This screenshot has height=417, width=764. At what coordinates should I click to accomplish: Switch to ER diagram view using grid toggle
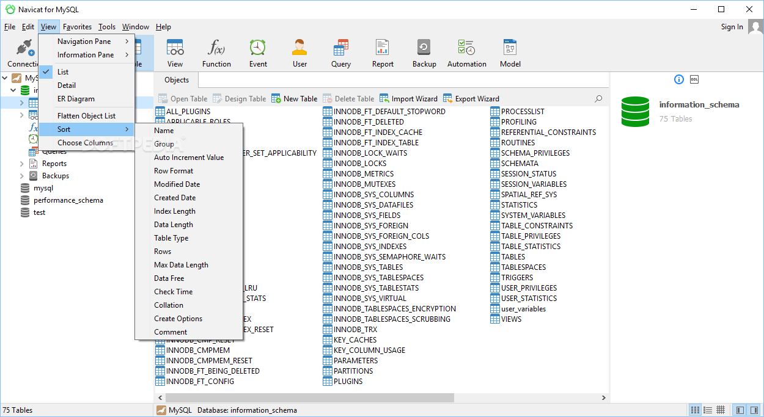point(721,410)
